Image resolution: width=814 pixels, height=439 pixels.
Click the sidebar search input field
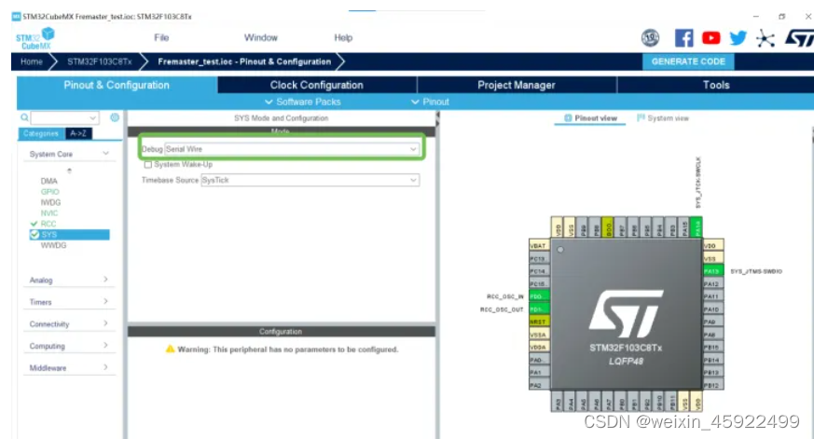[x=60, y=117]
